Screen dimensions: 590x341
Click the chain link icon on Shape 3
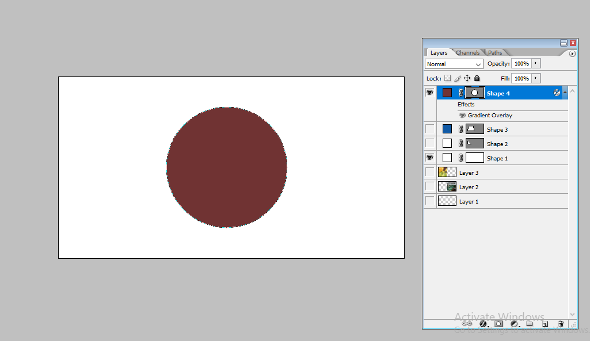click(x=460, y=129)
